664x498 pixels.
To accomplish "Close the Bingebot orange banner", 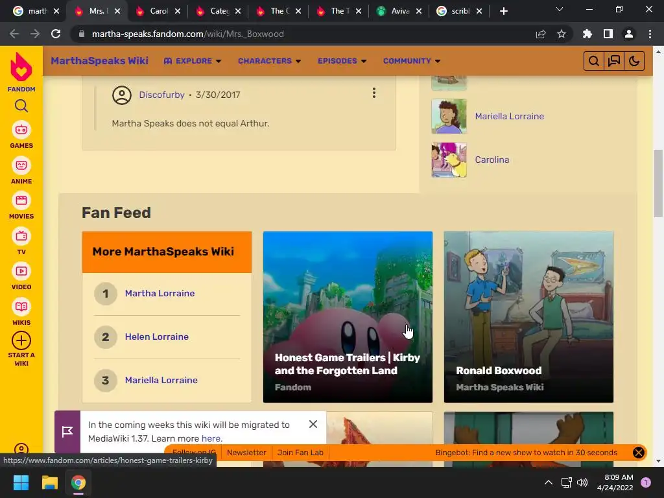I will (x=639, y=453).
